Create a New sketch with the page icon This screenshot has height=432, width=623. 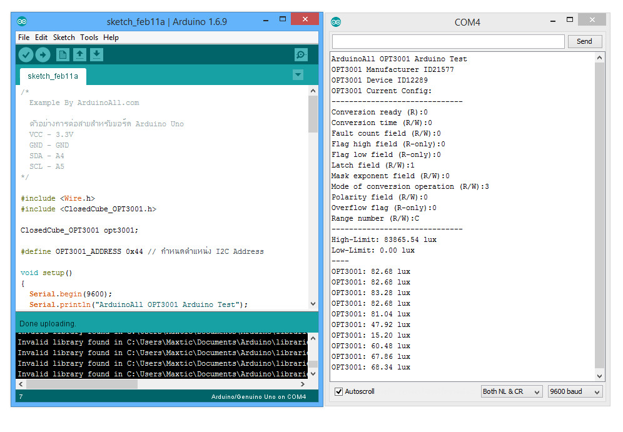tap(63, 55)
